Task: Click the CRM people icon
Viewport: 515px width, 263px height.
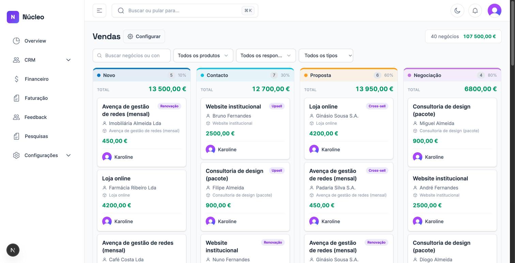Action: coord(16,60)
